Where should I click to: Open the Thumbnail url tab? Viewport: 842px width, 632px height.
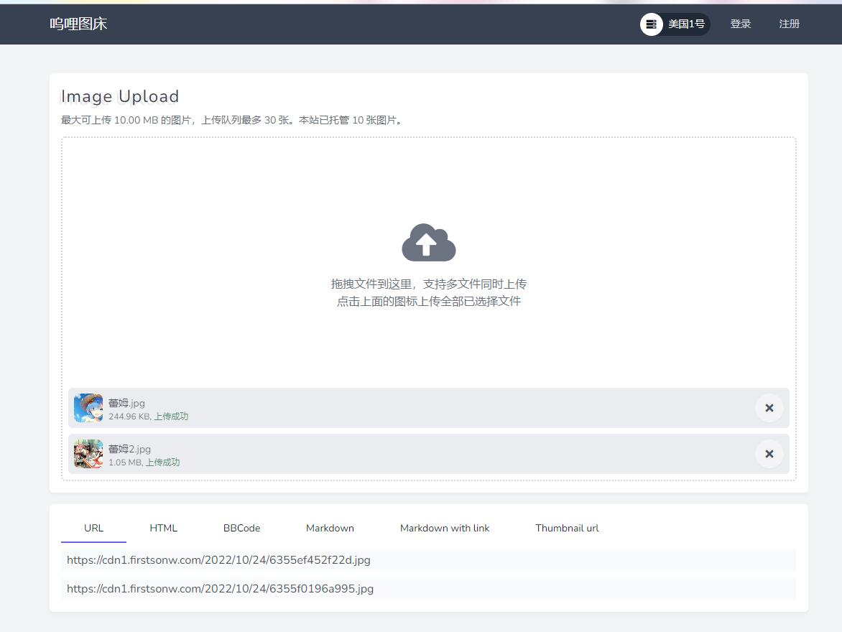[567, 529]
